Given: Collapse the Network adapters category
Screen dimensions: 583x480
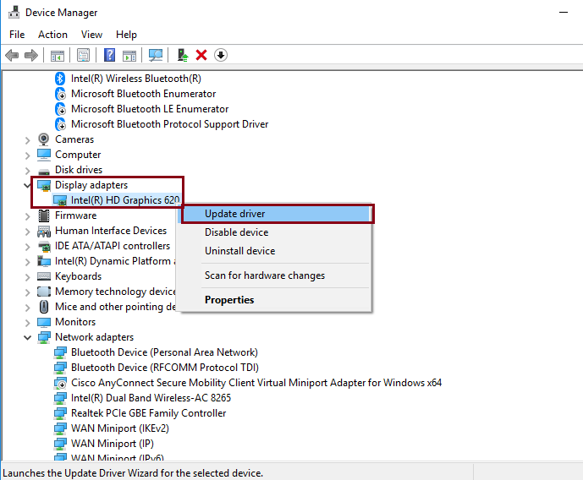Looking at the screenshot, I should (x=29, y=337).
